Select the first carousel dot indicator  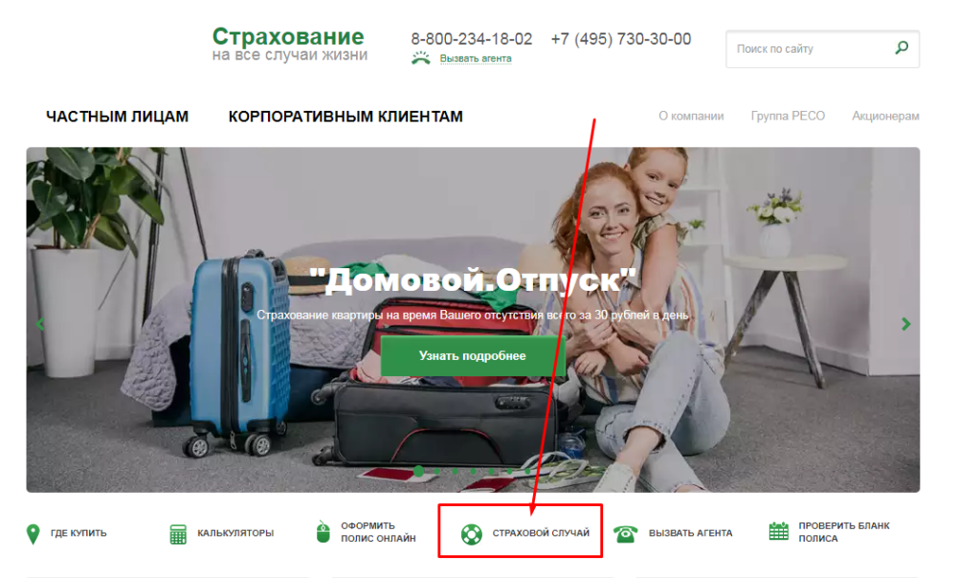tap(419, 471)
